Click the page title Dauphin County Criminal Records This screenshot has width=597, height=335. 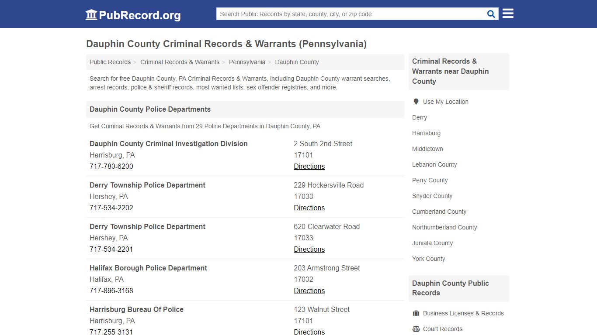click(226, 44)
